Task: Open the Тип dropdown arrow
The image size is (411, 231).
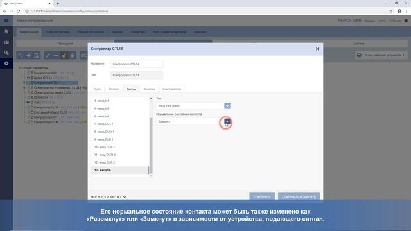Action: click(x=227, y=106)
